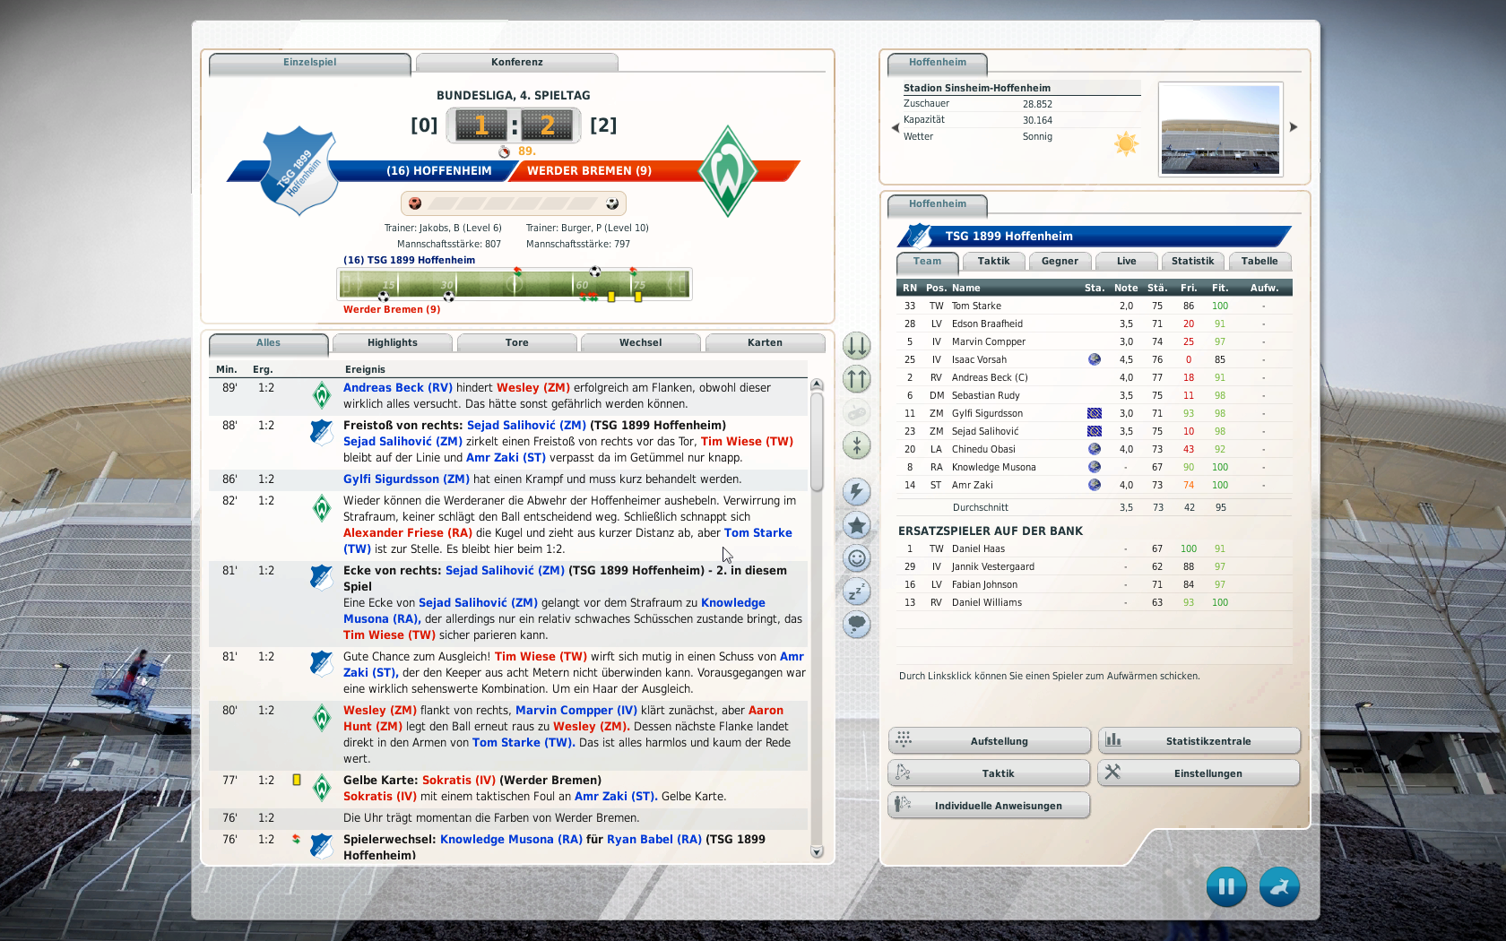Viewport: 1506px width, 941px height.
Task: Open the Tabelle tab
Action: click(x=1259, y=261)
